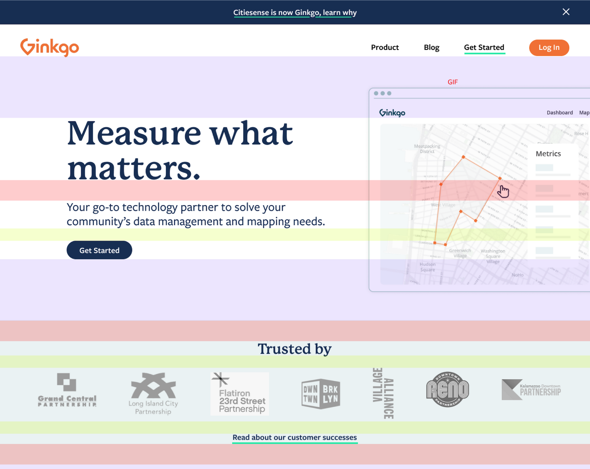Screen dimensions: 590x469
Task: Select Dashboard in the demo window
Action: [x=560, y=112]
